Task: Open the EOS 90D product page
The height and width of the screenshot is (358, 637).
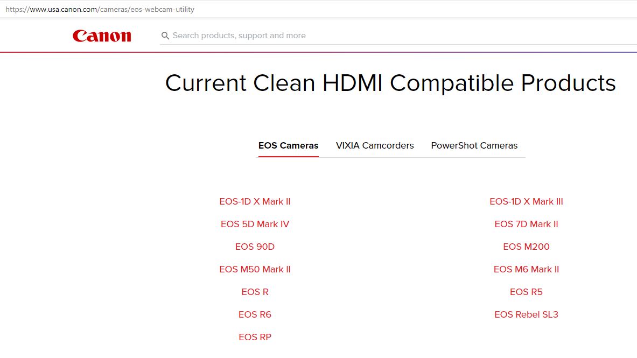Action: click(x=255, y=247)
